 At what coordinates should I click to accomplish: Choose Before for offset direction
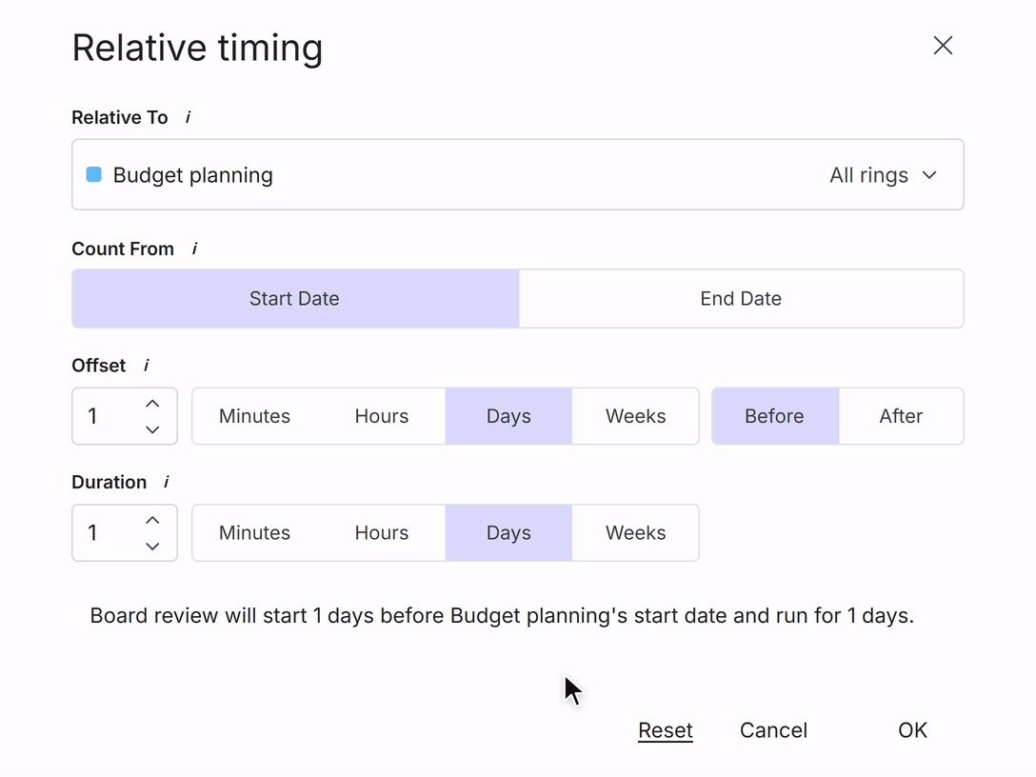[774, 416]
